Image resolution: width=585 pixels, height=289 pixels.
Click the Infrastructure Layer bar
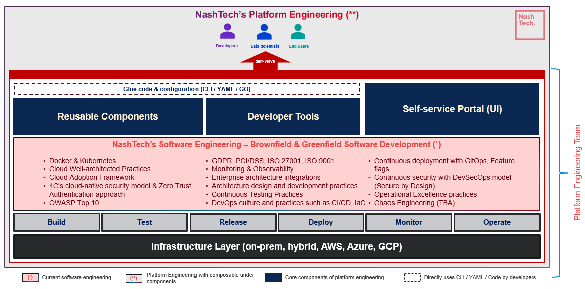(x=277, y=247)
